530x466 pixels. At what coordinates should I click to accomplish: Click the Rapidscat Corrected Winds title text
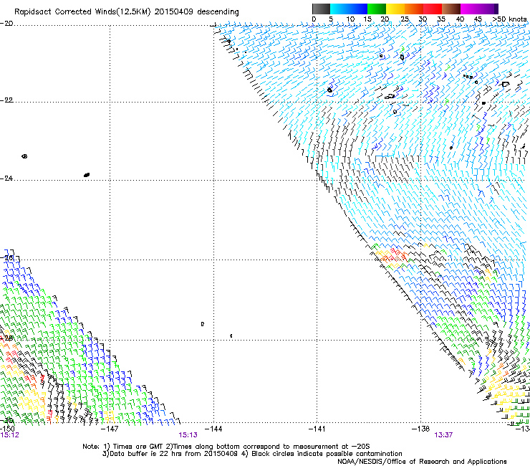[x=127, y=11]
